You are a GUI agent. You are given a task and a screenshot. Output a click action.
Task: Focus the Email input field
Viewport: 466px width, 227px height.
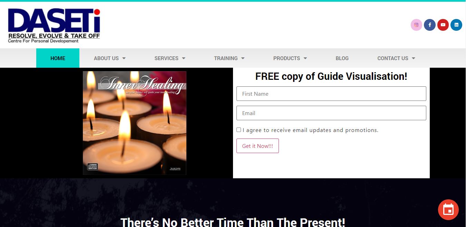pyautogui.click(x=331, y=113)
